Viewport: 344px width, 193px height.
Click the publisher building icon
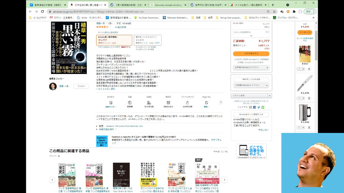tap(149, 103)
